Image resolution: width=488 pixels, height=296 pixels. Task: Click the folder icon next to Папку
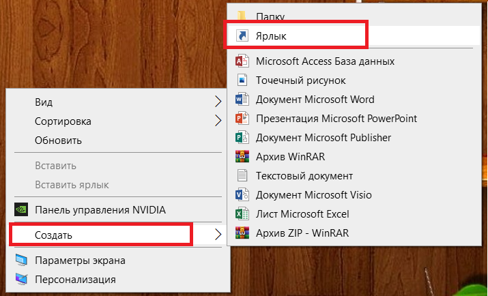[242, 15]
